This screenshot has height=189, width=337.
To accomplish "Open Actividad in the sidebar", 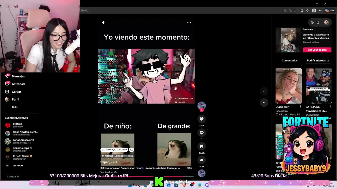I will (18, 84).
